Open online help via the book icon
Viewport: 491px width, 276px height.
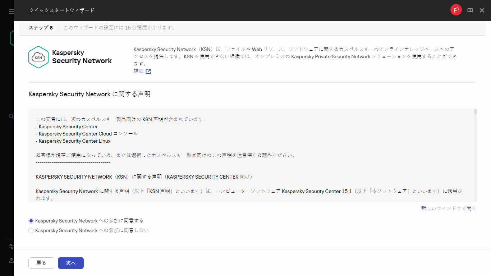point(470,10)
